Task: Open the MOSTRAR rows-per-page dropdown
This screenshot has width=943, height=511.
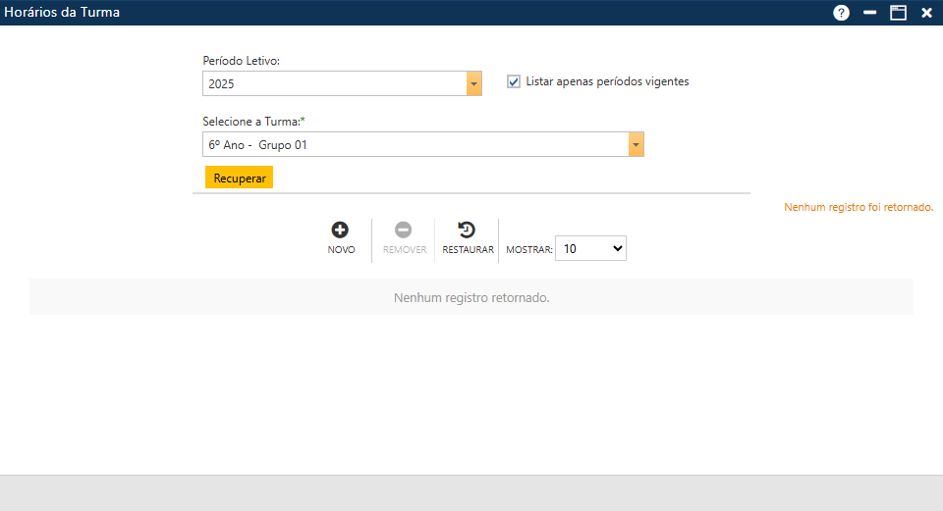Action: [590, 249]
